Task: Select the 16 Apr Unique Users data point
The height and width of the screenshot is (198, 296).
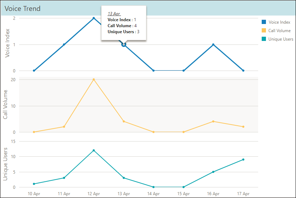Action: pos(213,172)
